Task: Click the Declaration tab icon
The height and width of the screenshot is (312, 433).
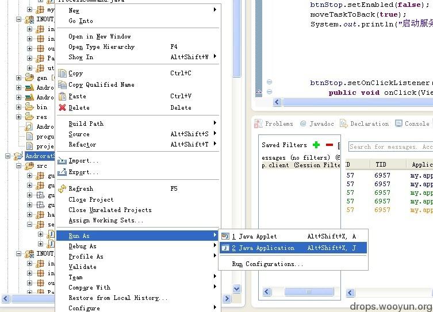Action: coord(343,124)
